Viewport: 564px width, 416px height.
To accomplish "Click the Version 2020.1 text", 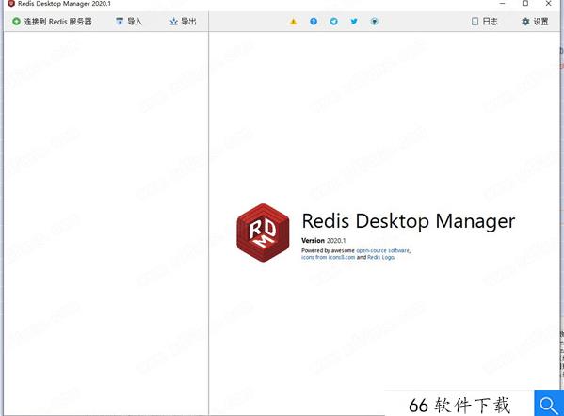I will [323, 241].
